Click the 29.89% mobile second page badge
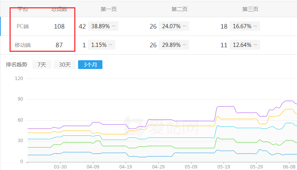297x170 pixels. (x=171, y=45)
